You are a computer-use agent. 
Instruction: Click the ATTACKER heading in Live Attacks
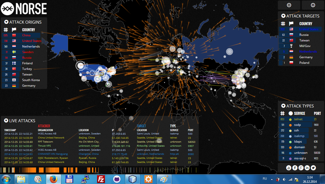(x=44, y=126)
